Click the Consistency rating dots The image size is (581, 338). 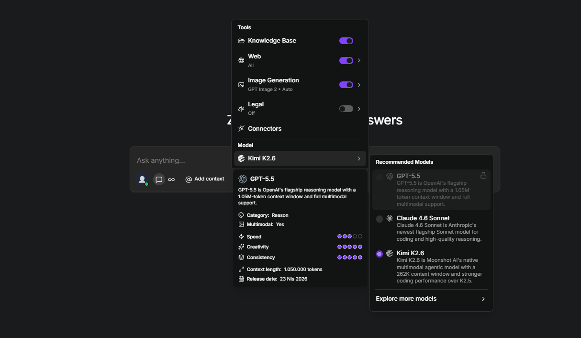point(350,258)
